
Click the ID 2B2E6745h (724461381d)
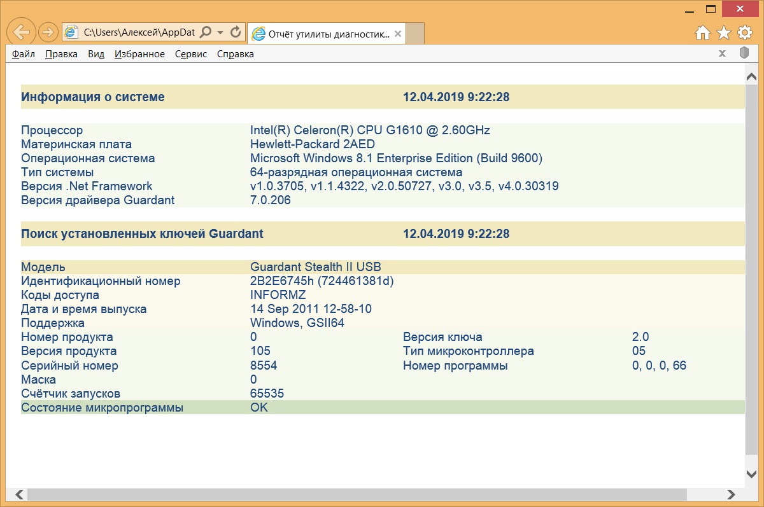(x=322, y=281)
